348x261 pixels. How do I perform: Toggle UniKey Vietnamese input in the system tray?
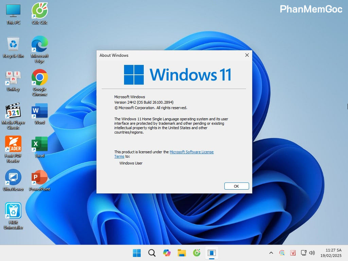(x=293, y=253)
